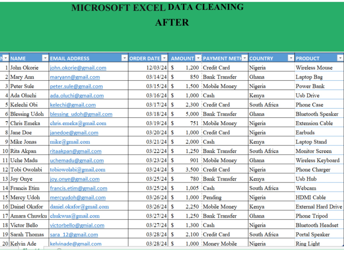Open the NAME column filter dropdown

[45, 58]
